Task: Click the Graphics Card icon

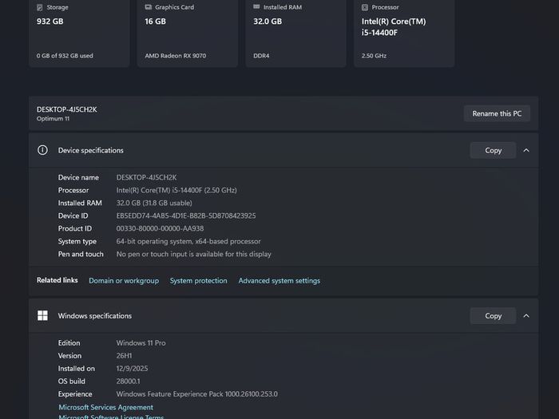Action: tap(149, 7)
